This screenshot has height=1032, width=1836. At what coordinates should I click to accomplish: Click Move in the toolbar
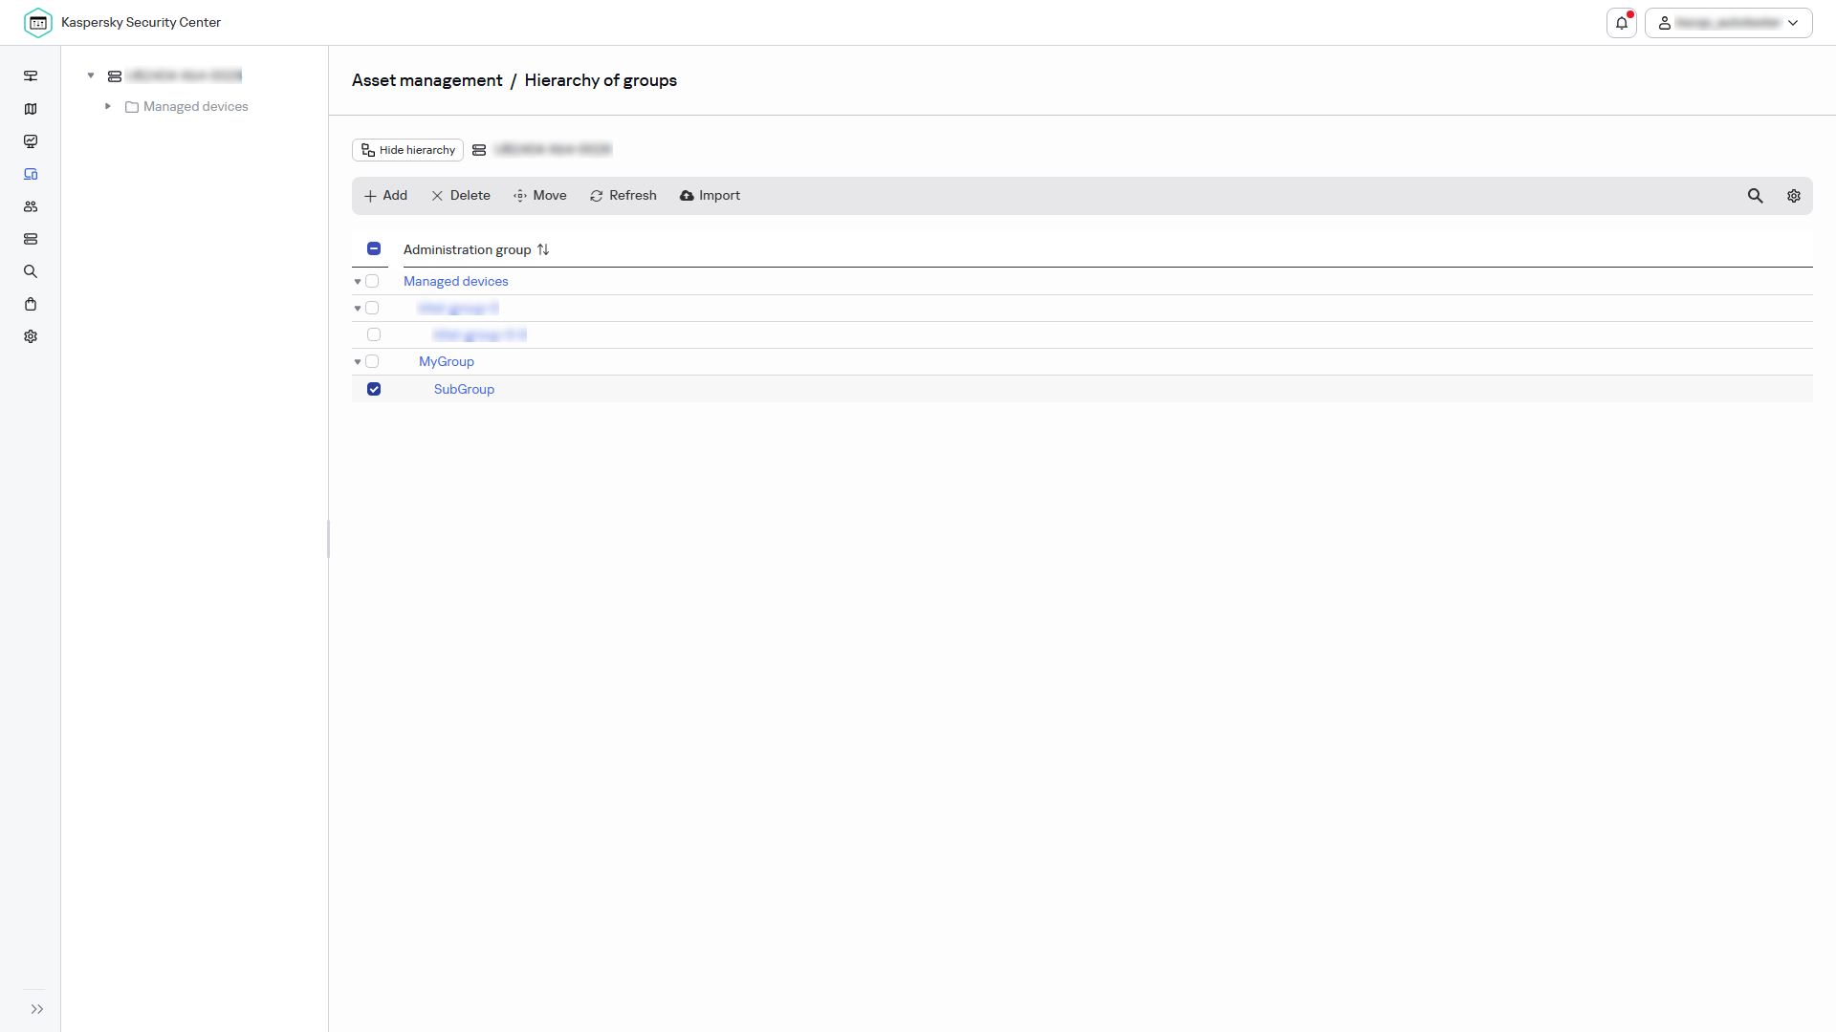[540, 196]
